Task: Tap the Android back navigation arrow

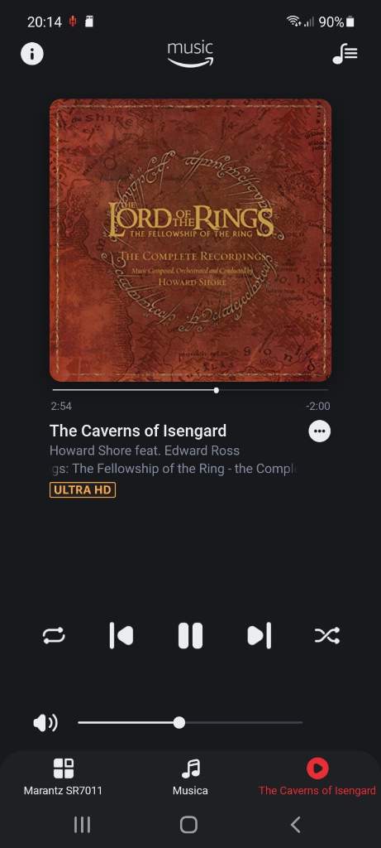Action: click(295, 825)
